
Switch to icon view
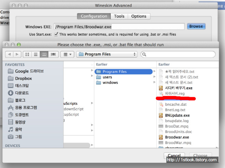[x=27, y=54]
